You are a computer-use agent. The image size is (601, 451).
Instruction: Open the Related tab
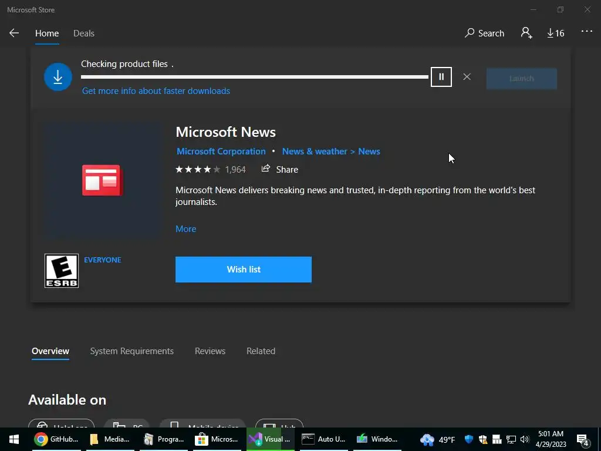pos(261,351)
